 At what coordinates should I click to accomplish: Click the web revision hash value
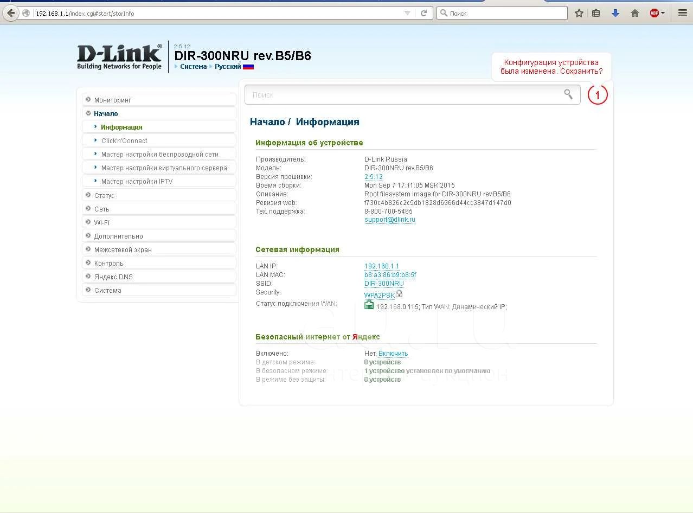(x=438, y=203)
